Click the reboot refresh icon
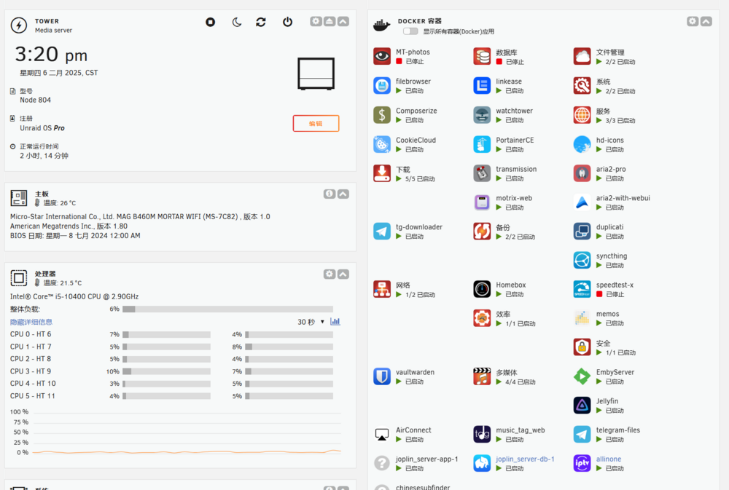729x490 pixels. 261,22
